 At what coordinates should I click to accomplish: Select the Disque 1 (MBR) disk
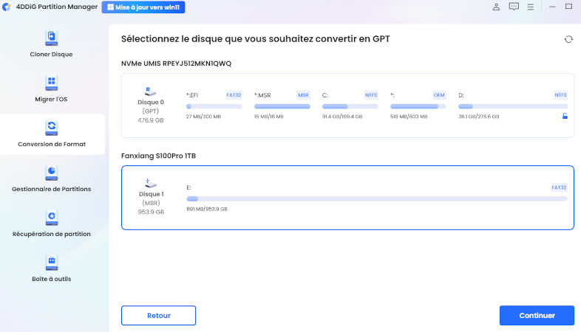[x=151, y=195]
